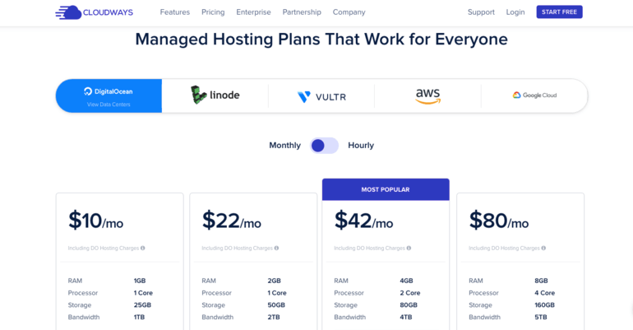Click the 5TB bandwidth value

541,317
